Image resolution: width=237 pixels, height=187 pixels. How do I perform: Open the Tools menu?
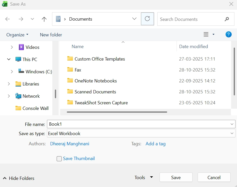pos(144,177)
